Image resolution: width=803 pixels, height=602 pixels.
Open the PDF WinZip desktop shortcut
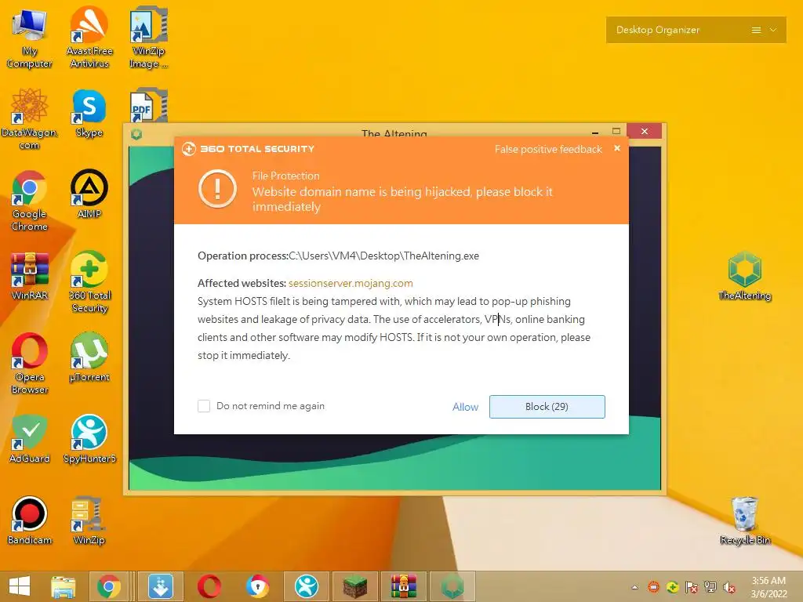coord(148,106)
